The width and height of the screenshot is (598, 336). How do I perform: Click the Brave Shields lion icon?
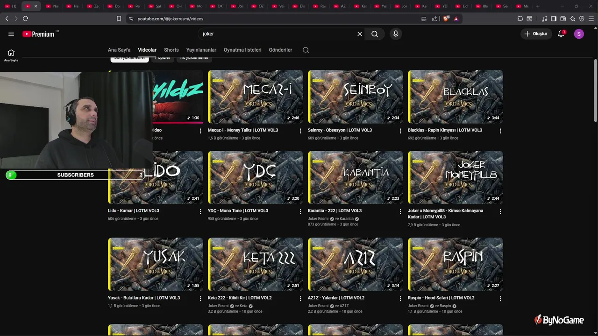click(x=446, y=19)
